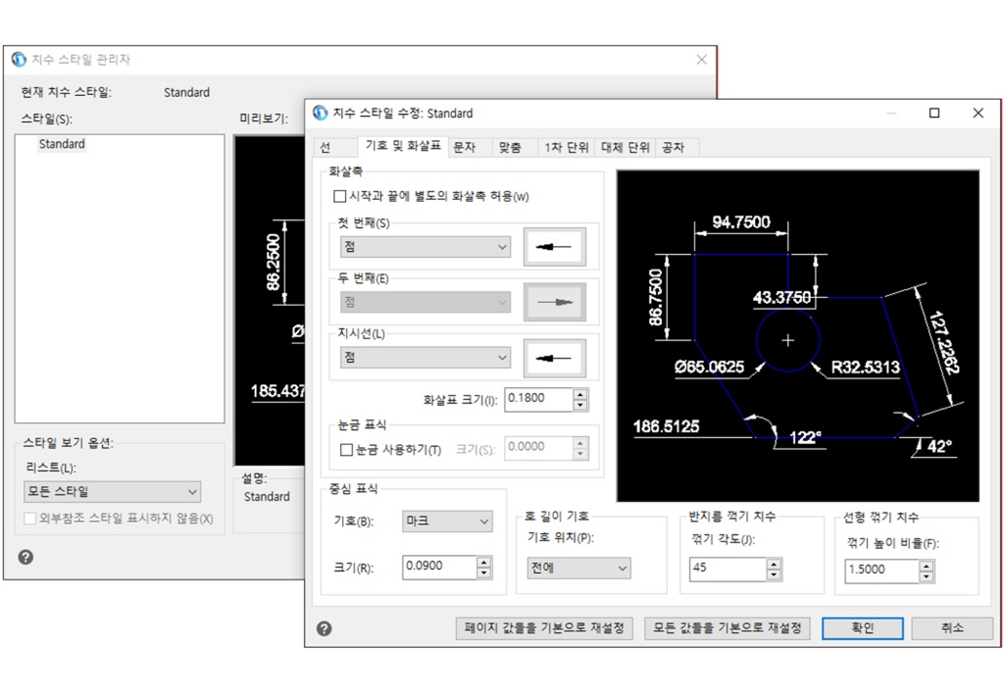This screenshot has width=1004, height=691.
Task: Click the 취소 button
Action: tap(952, 628)
